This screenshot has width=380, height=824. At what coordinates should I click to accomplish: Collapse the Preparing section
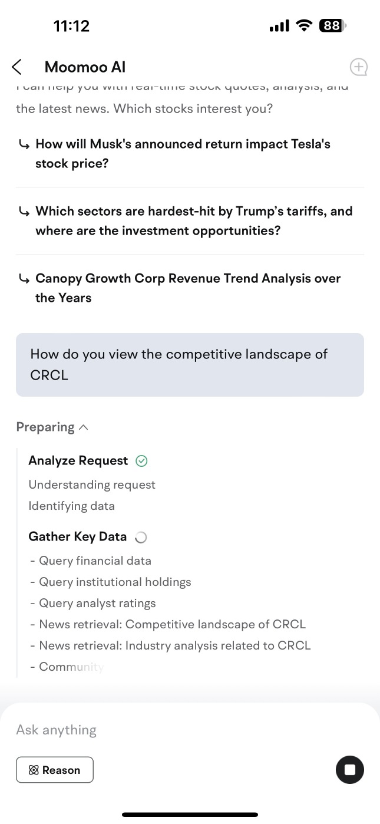click(52, 427)
